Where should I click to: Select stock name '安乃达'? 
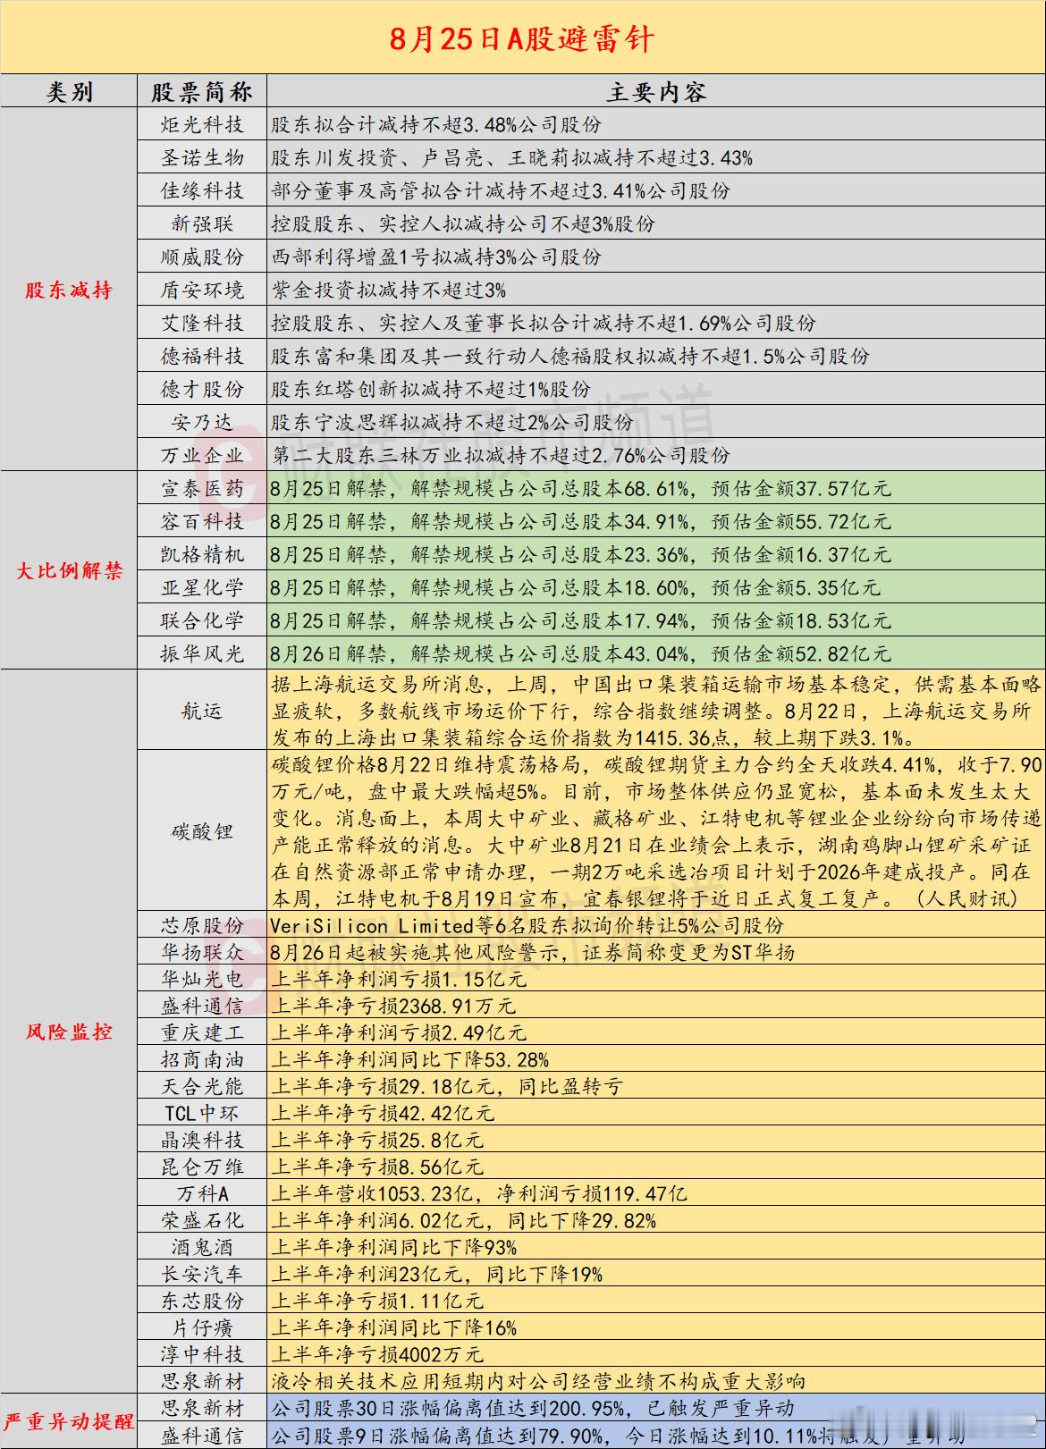tap(202, 422)
